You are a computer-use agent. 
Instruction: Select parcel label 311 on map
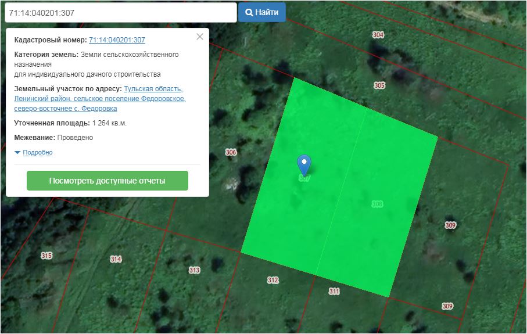(x=334, y=292)
